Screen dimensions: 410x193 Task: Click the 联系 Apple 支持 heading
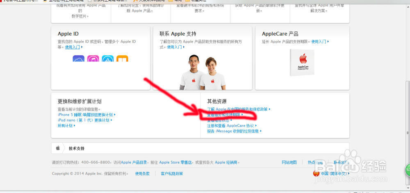click(x=178, y=34)
